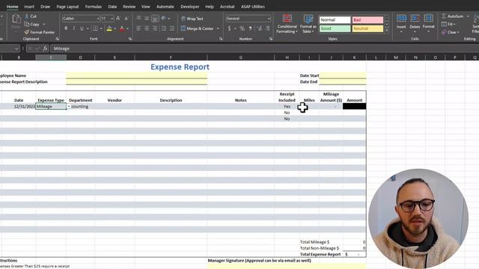
Task: Open the font size dropdown
Action: tap(112, 19)
